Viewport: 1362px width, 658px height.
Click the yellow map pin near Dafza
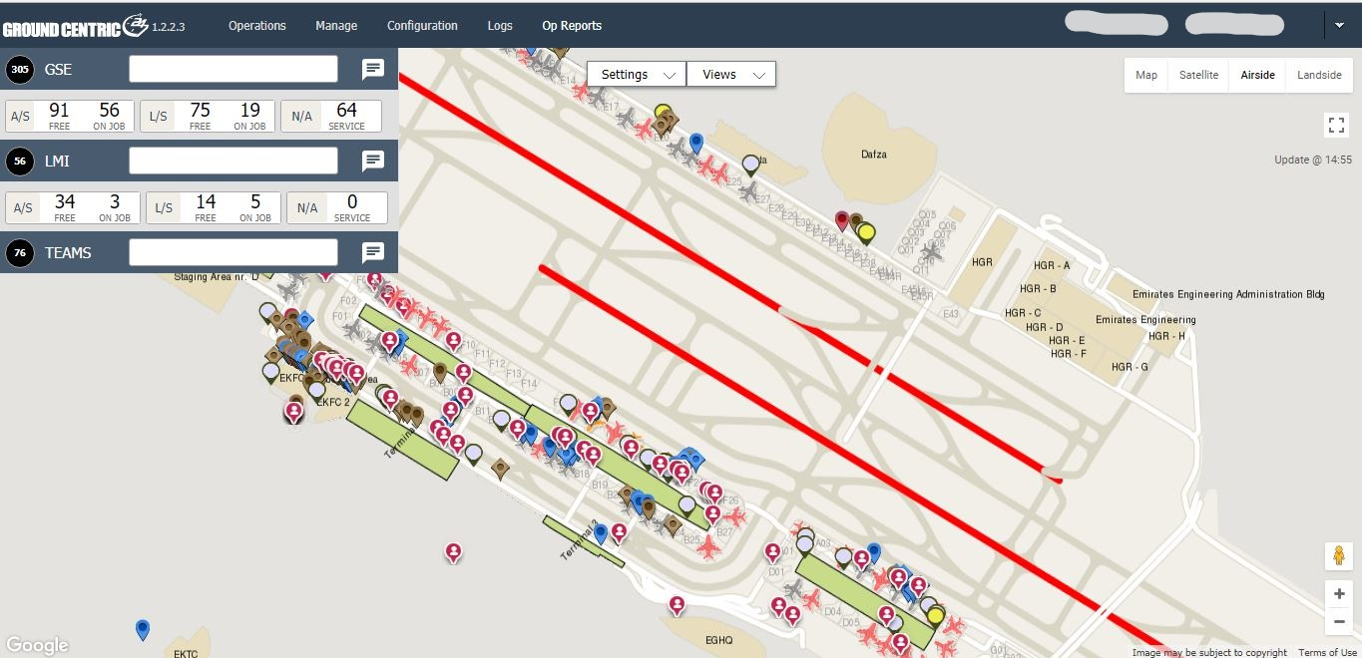(x=866, y=233)
